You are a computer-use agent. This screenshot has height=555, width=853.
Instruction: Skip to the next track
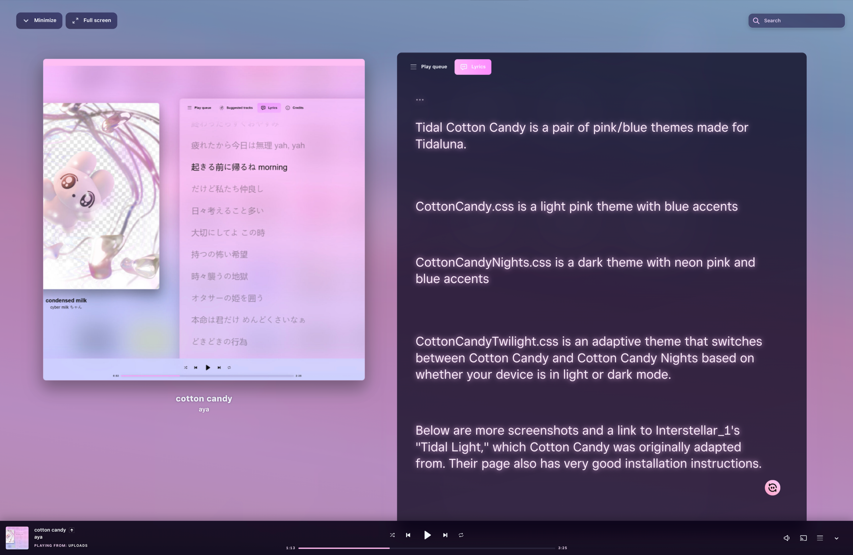tap(445, 535)
